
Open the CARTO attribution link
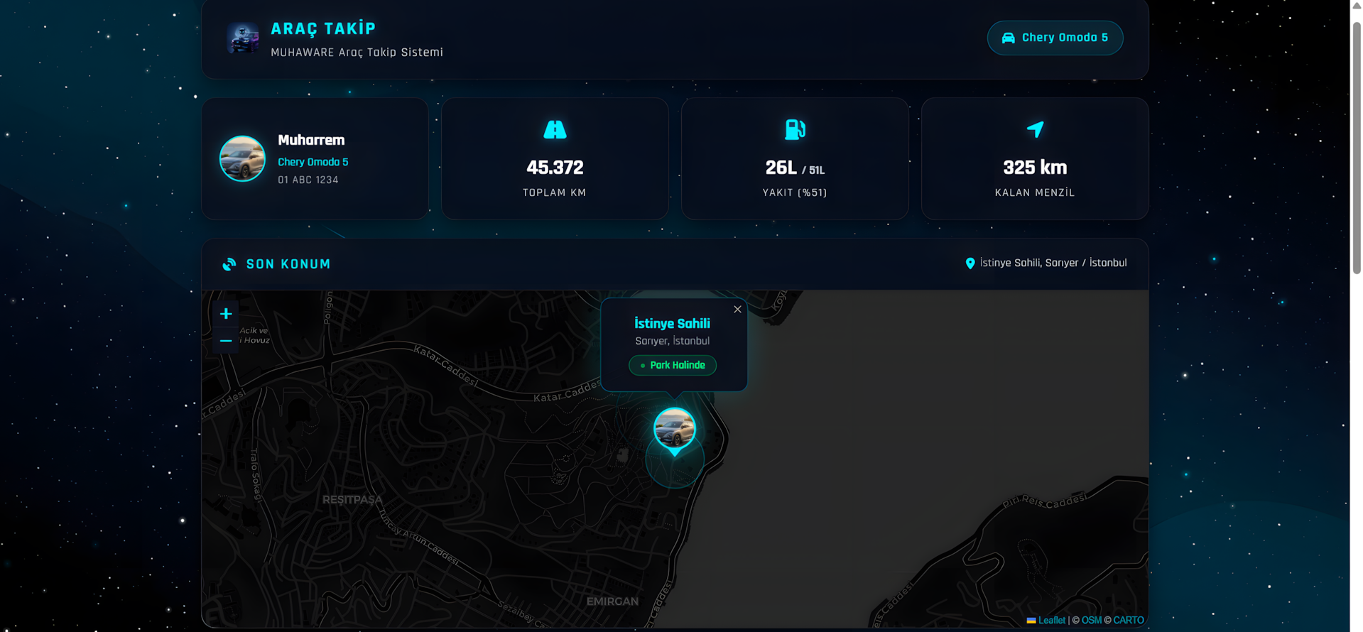coord(1129,621)
